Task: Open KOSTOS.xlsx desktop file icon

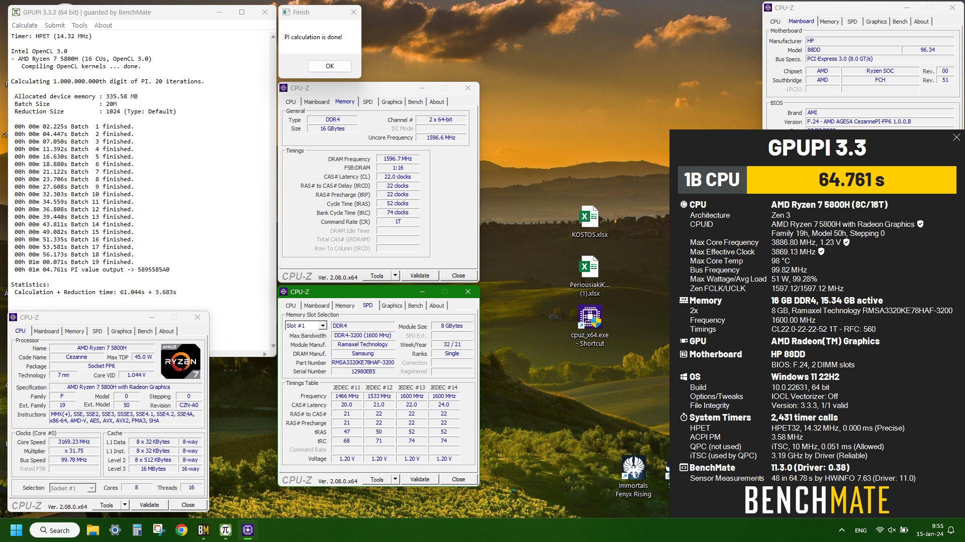Action: click(x=589, y=221)
